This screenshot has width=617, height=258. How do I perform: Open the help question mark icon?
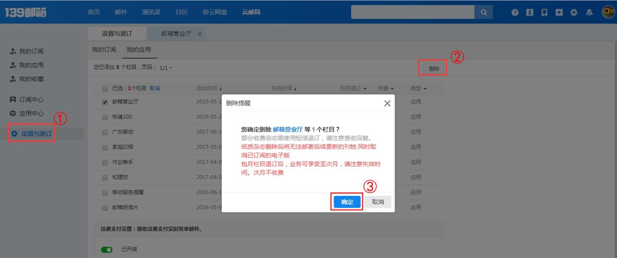515,13
